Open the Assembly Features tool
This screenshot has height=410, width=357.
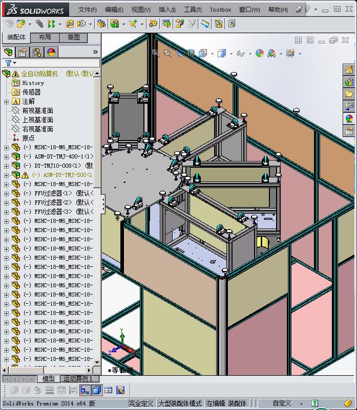point(115,24)
